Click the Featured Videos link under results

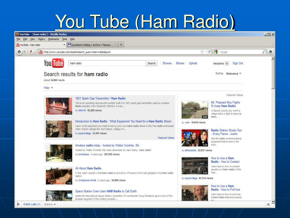click(166, 138)
